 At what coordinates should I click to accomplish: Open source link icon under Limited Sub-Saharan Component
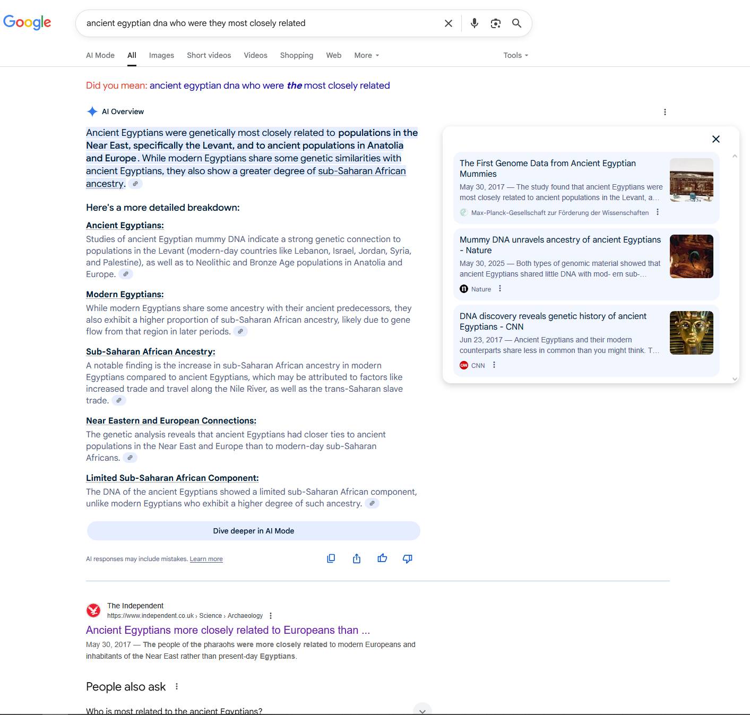click(x=372, y=503)
